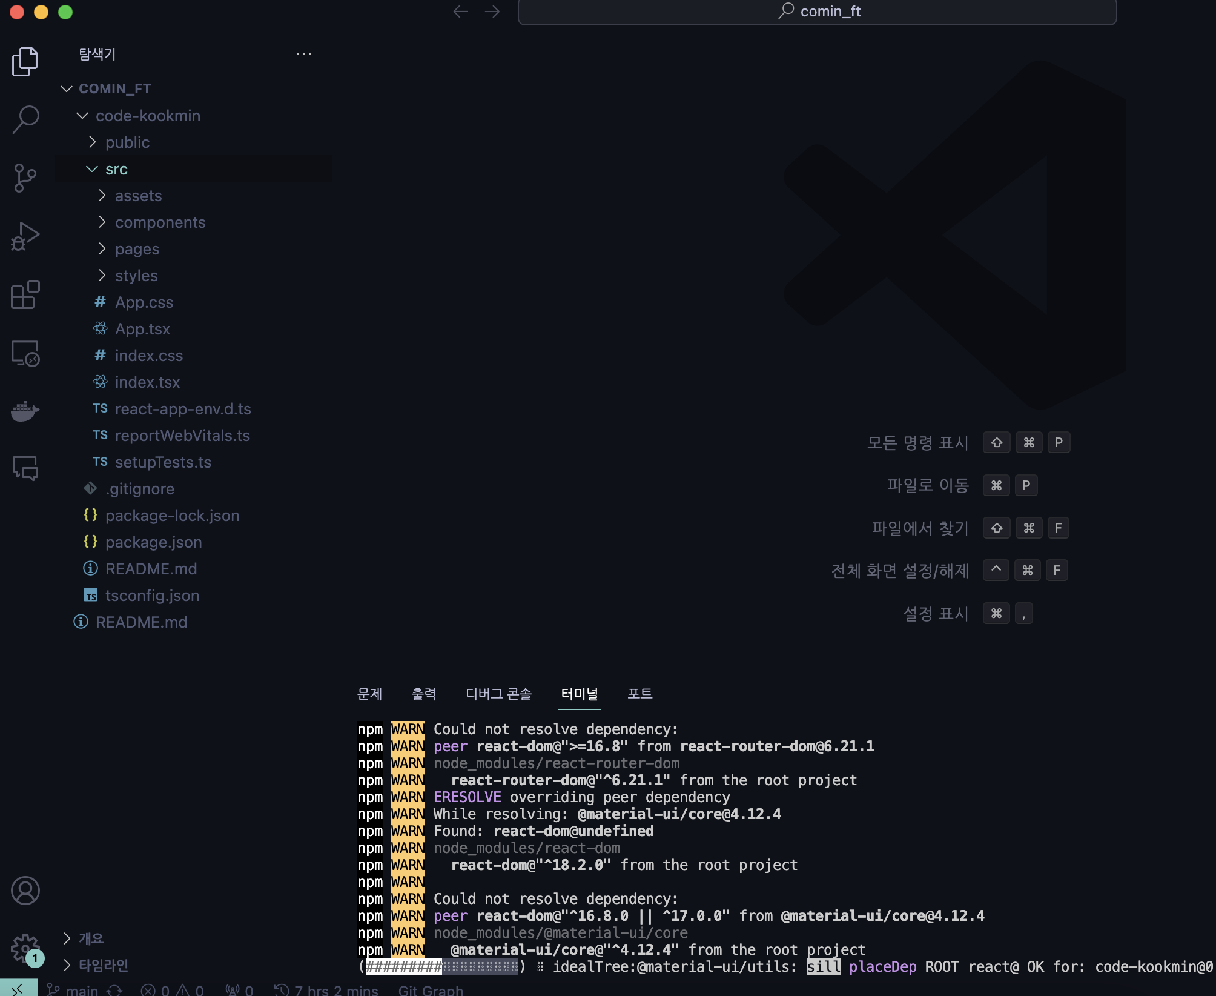Switch to the 디버그 콘솔 tab

point(498,694)
